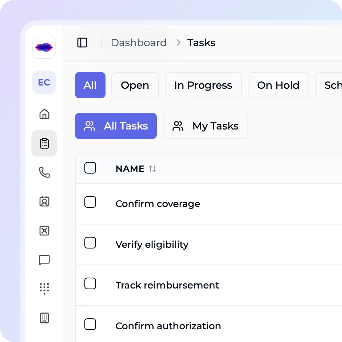Check the Verify eligibility row checkbox

pyautogui.click(x=90, y=243)
